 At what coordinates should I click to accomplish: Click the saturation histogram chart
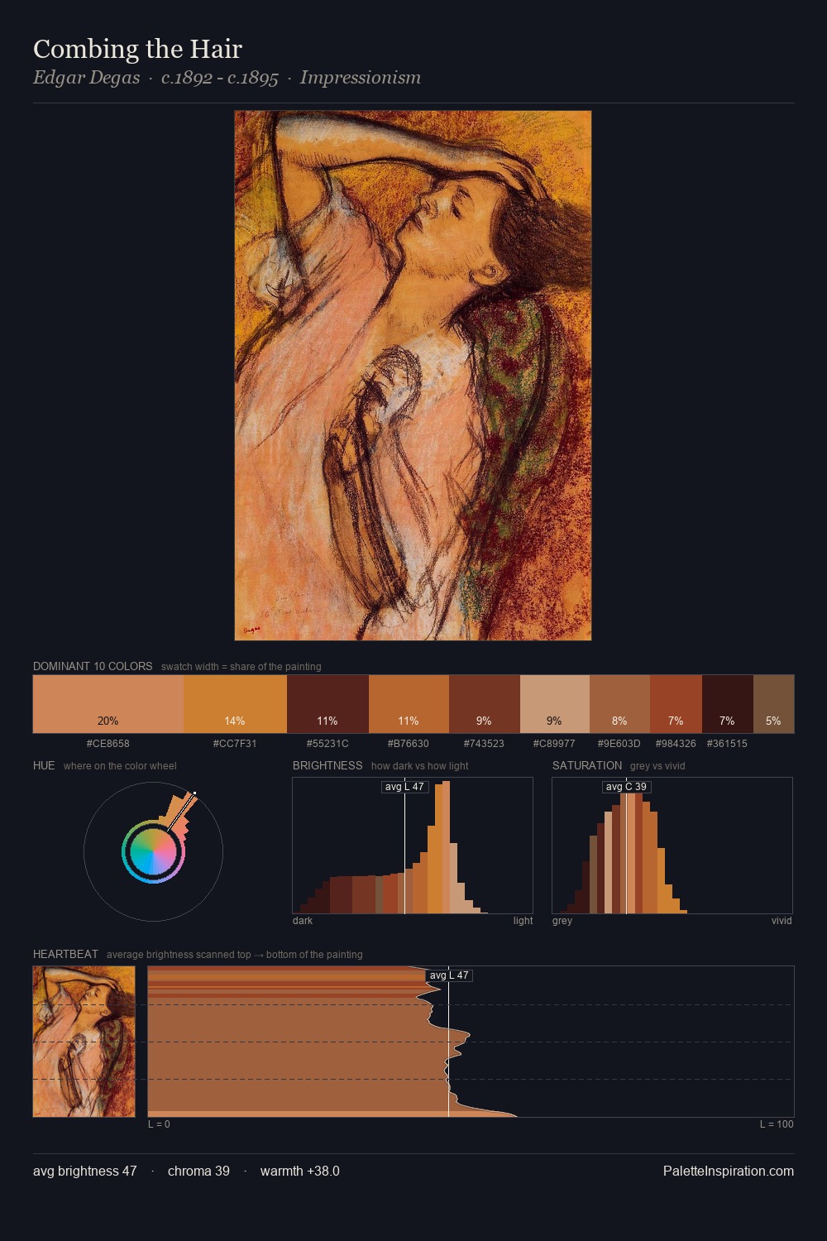(672, 846)
